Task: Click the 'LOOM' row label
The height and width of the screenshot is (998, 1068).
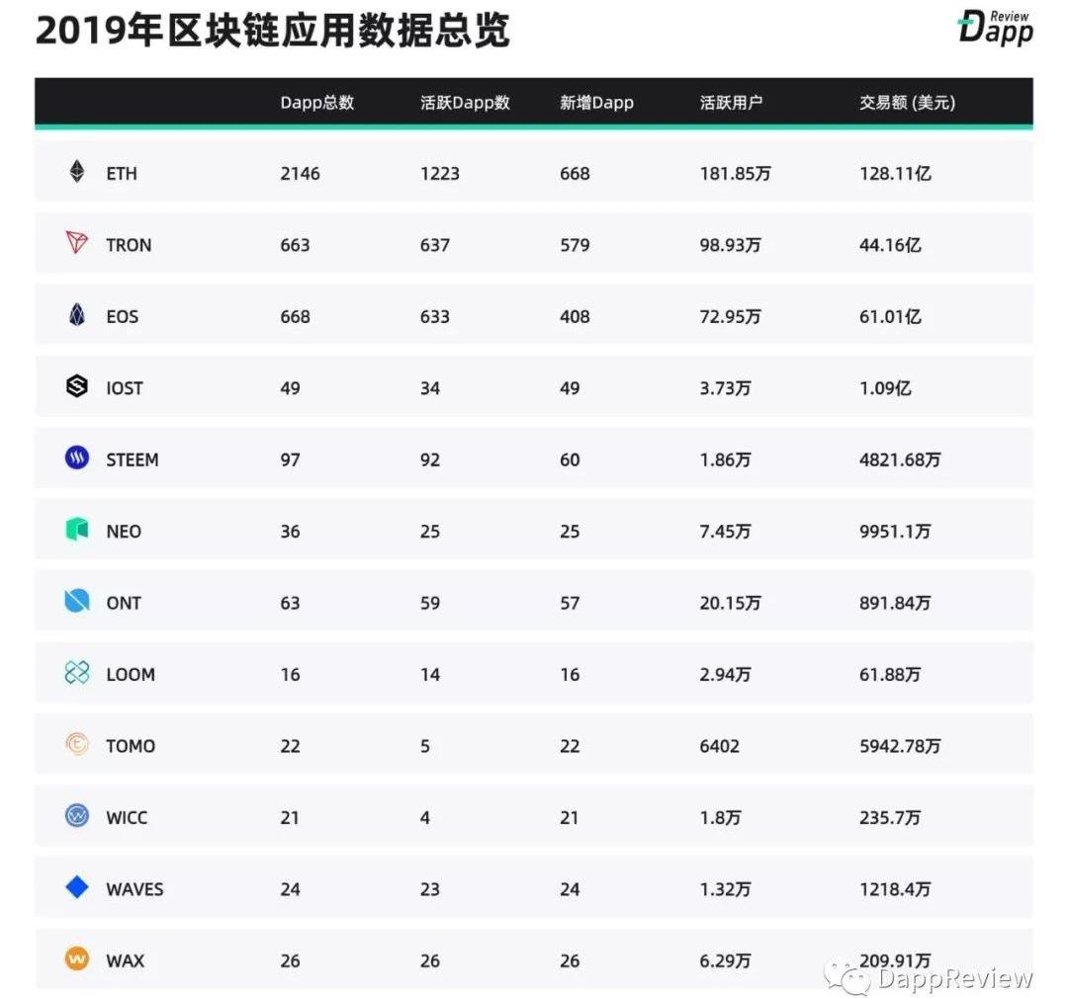Action: point(131,675)
